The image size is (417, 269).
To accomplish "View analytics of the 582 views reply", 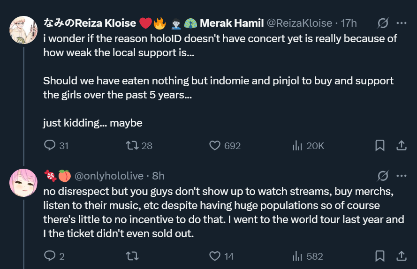I will click(297, 256).
